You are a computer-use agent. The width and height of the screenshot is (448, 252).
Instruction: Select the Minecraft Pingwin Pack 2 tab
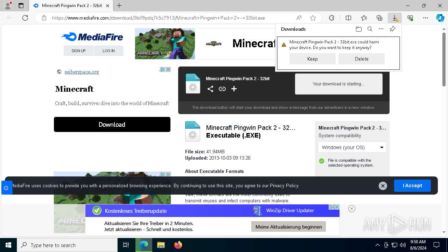[x=71, y=6]
